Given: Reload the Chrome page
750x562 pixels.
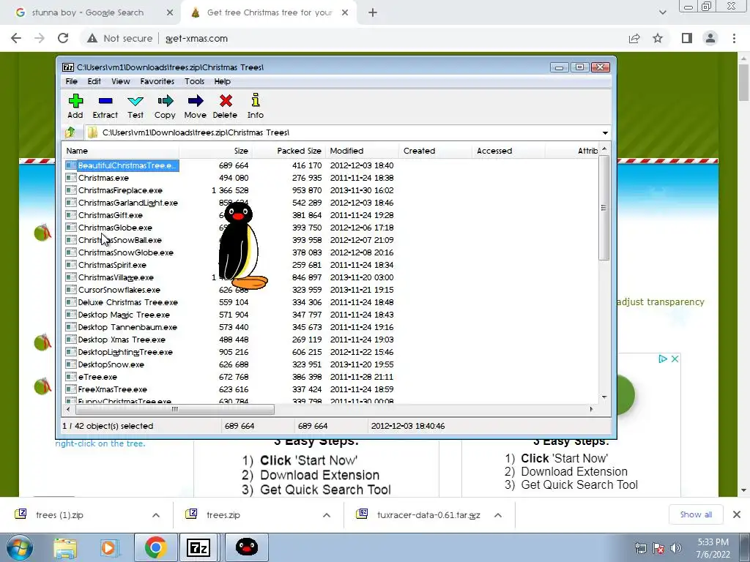Looking at the screenshot, I should point(63,38).
